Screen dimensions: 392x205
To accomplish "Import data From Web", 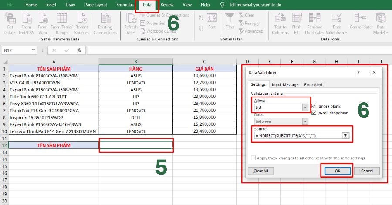I will pyautogui.click(x=43, y=24).
